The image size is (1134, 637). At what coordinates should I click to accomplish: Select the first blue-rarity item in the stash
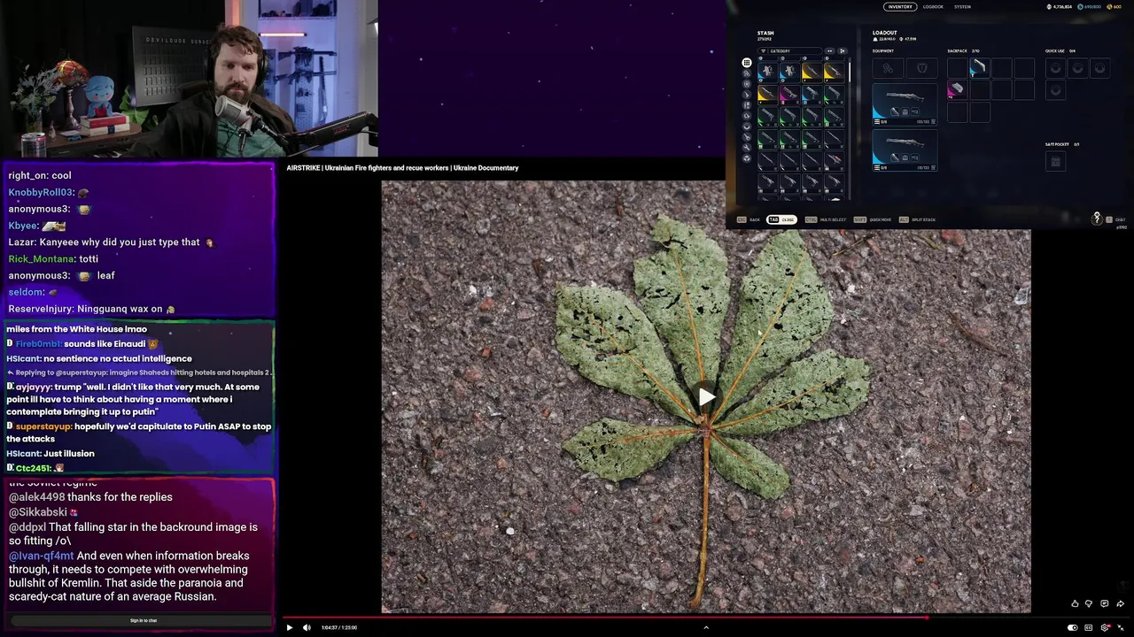pos(767,72)
